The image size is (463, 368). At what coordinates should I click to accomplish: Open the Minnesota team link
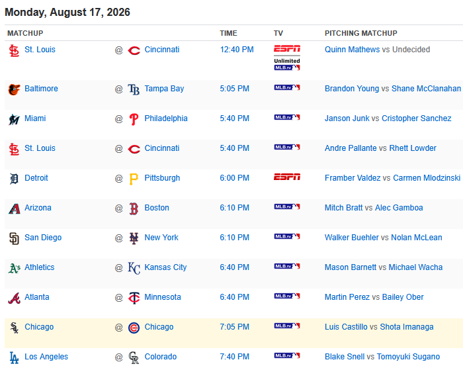tap(163, 297)
